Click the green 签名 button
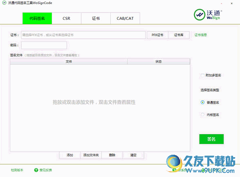The height and width of the screenshot is (177, 240). (x=211, y=139)
